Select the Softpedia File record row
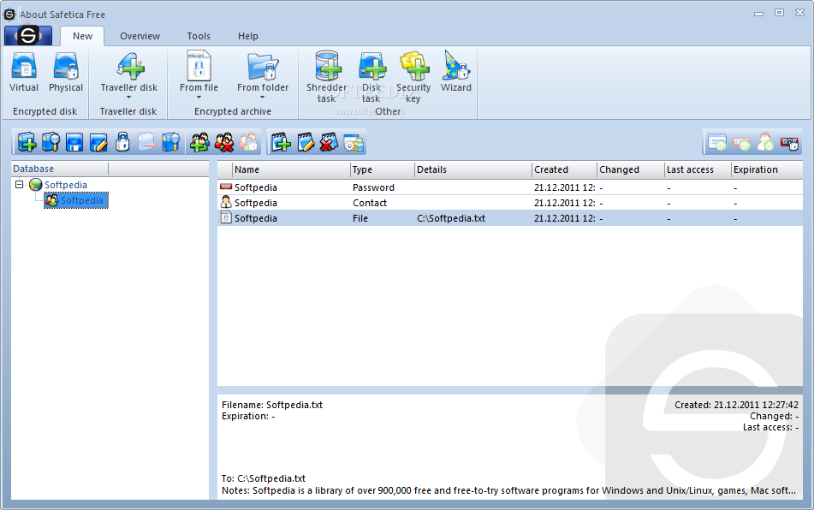814x510 pixels. [x=510, y=218]
